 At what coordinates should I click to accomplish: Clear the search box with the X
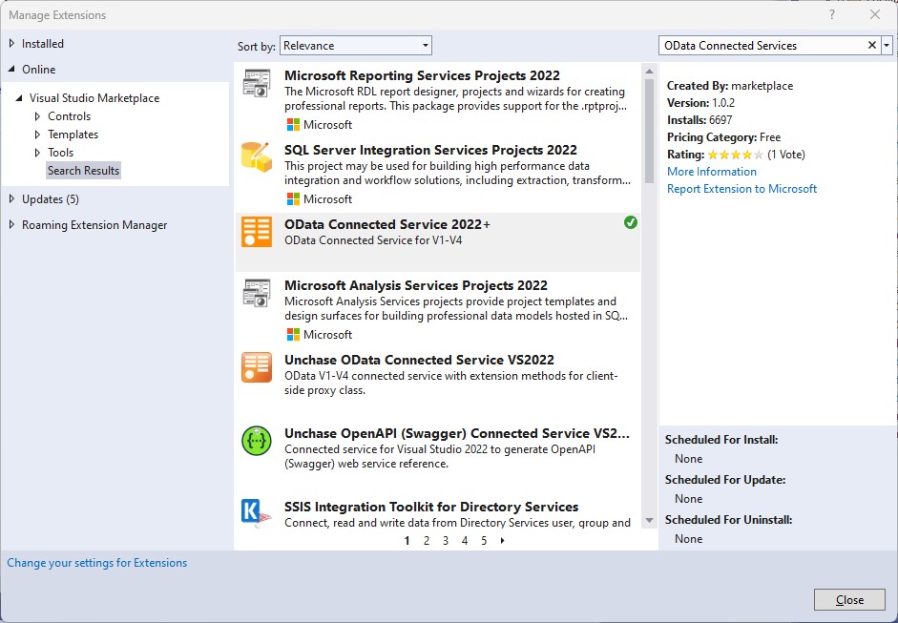(872, 45)
